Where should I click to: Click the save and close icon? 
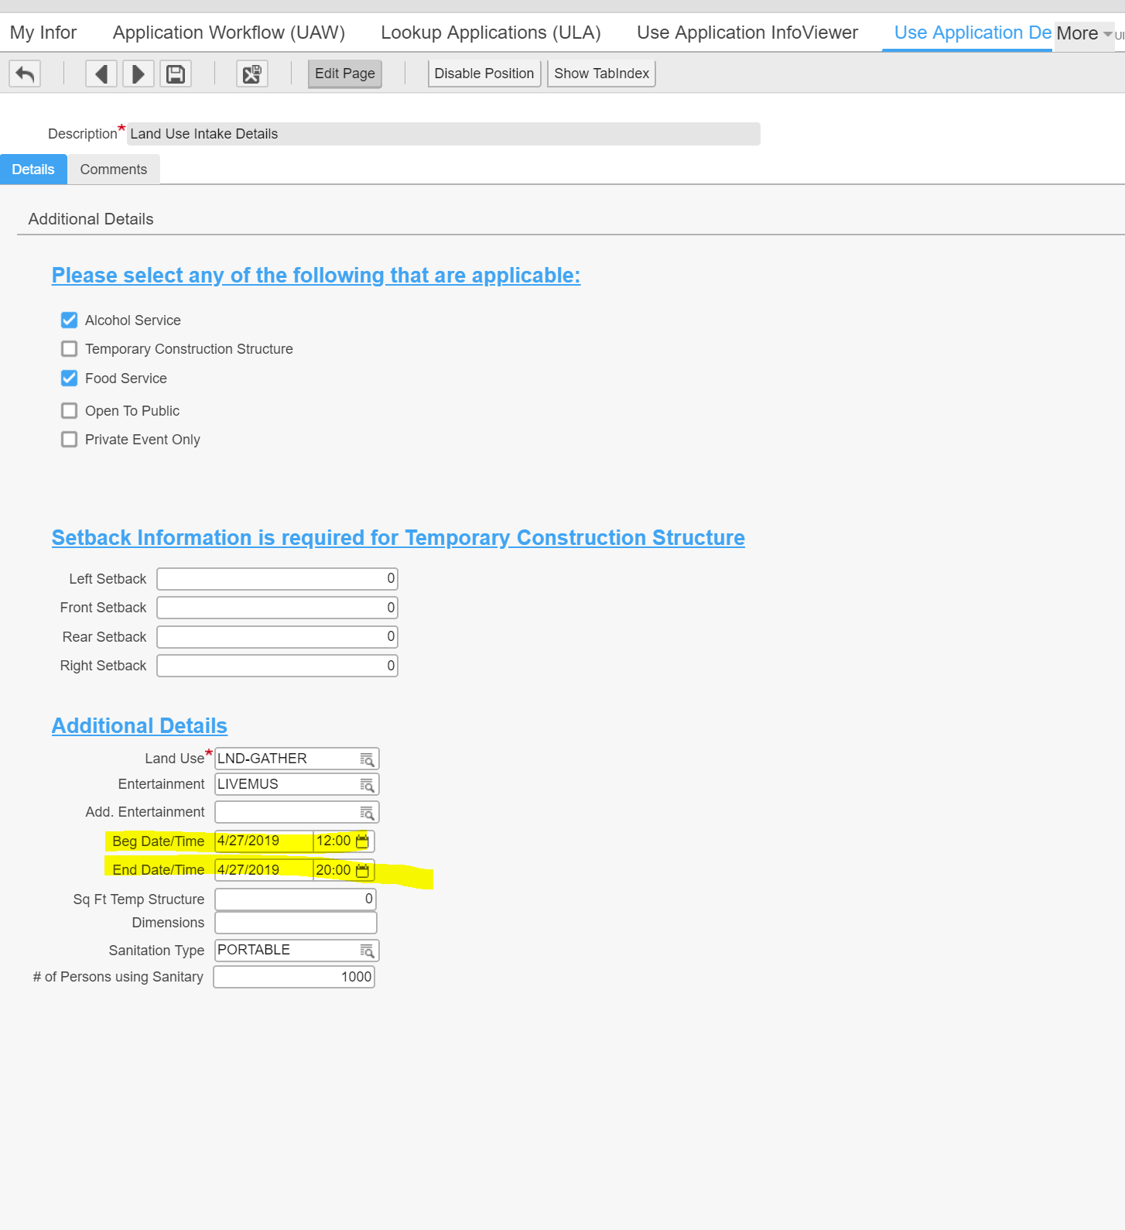coord(252,74)
